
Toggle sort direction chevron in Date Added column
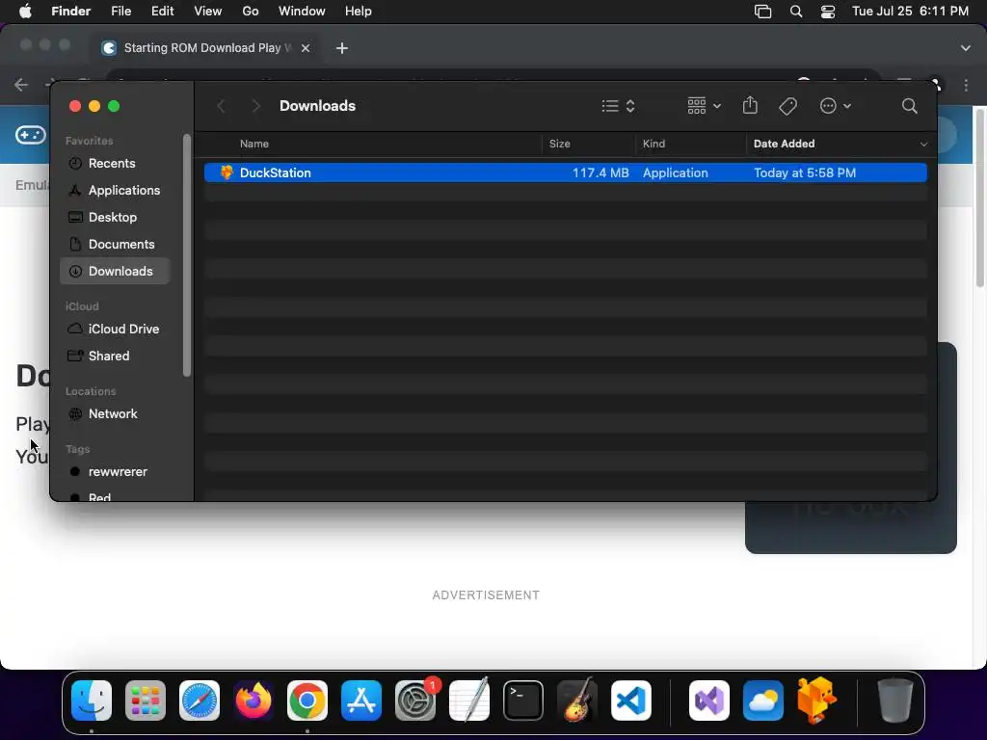tap(923, 145)
